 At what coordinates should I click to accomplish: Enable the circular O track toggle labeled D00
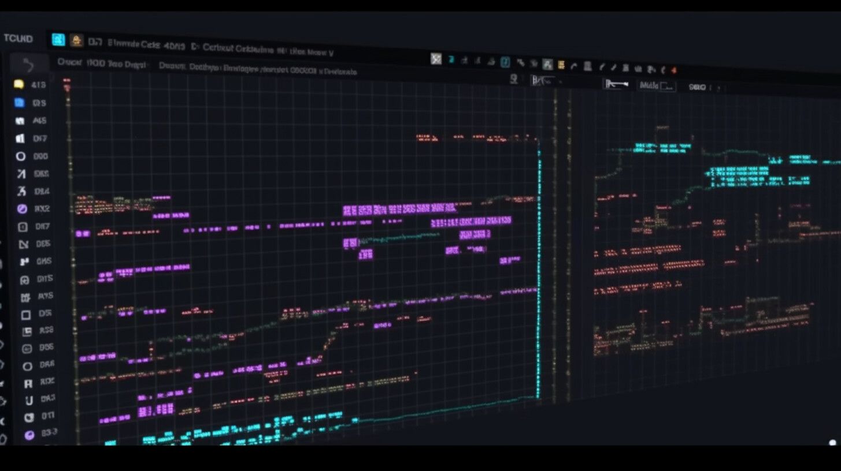click(20, 156)
